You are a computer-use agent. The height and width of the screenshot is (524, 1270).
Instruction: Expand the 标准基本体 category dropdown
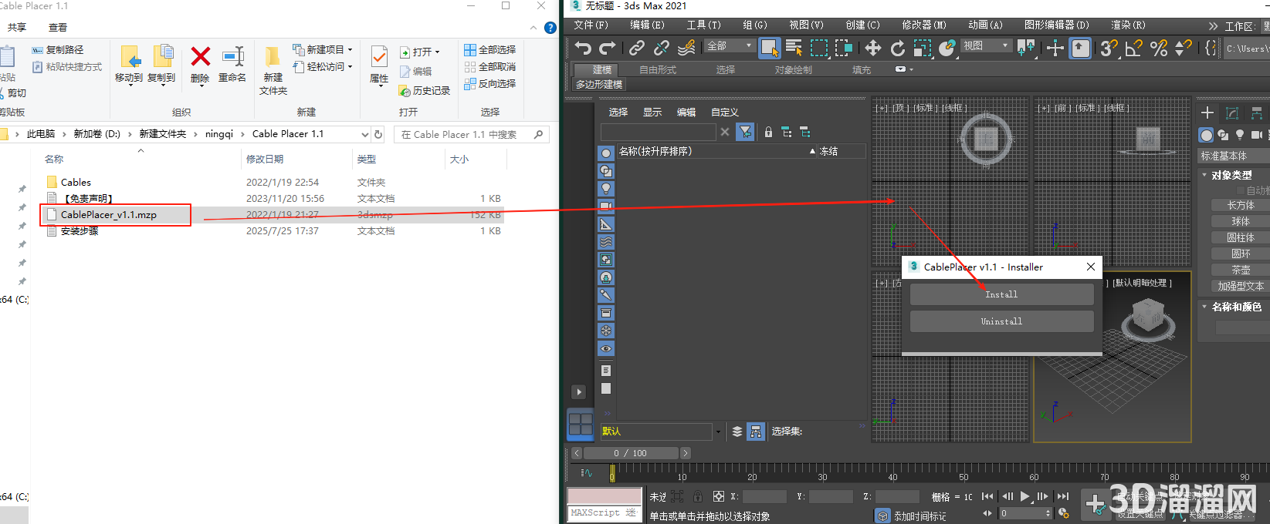1234,156
